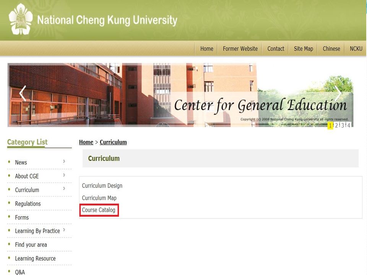The image size is (367, 275).
Task: Open Find your area category
Action: point(31,245)
